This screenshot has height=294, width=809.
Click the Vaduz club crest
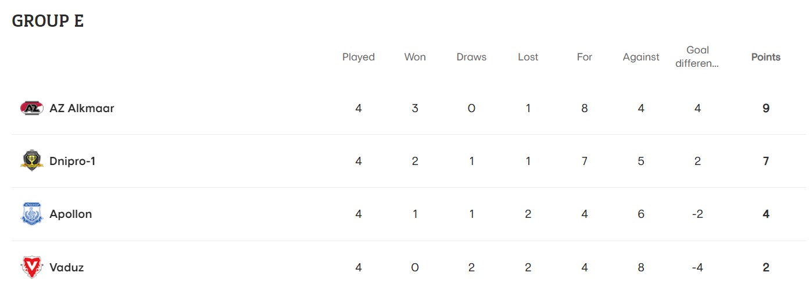31,267
